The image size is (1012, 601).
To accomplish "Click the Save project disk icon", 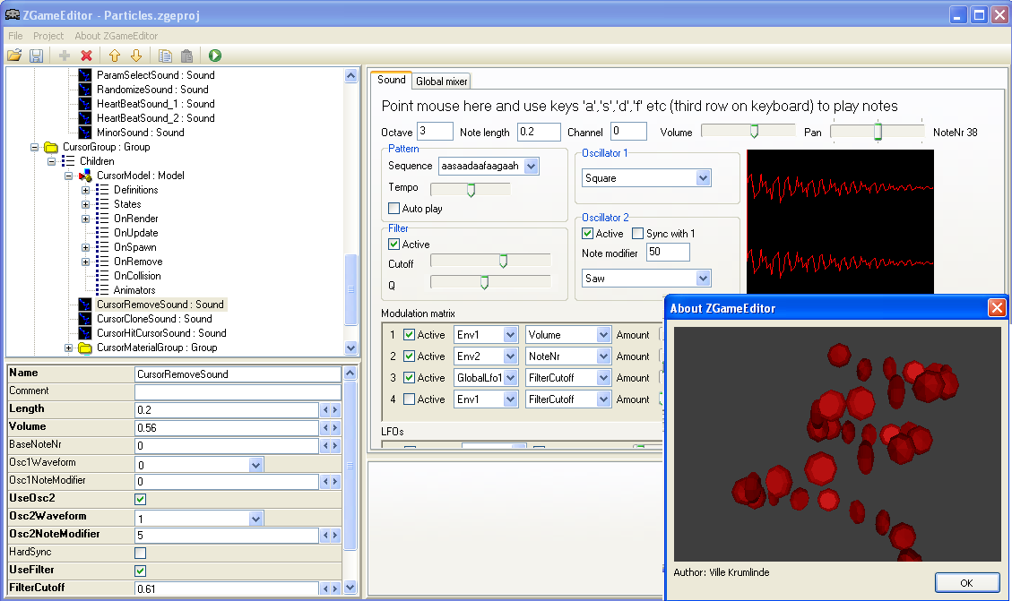I will pyautogui.click(x=36, y=56).
